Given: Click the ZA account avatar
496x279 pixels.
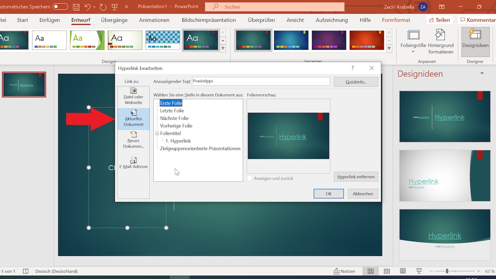Looking at the screenshot, I should coord(423,7).
